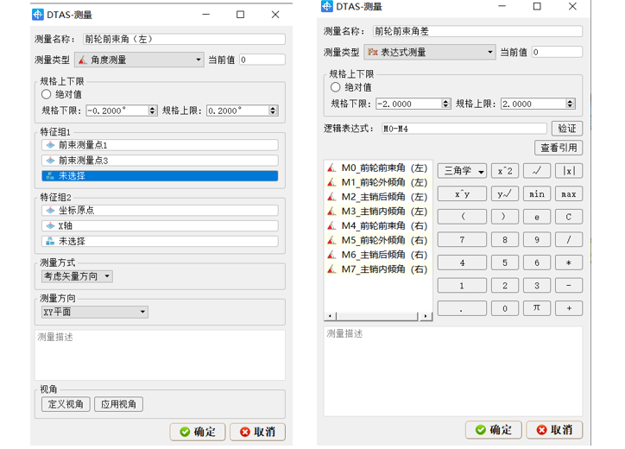Click the angle icon beside M4_前轮前束角 (右)

[x=331, y=226]
